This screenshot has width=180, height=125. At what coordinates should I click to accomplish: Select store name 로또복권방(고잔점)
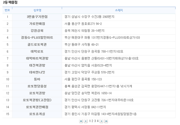tap(37, 100)
